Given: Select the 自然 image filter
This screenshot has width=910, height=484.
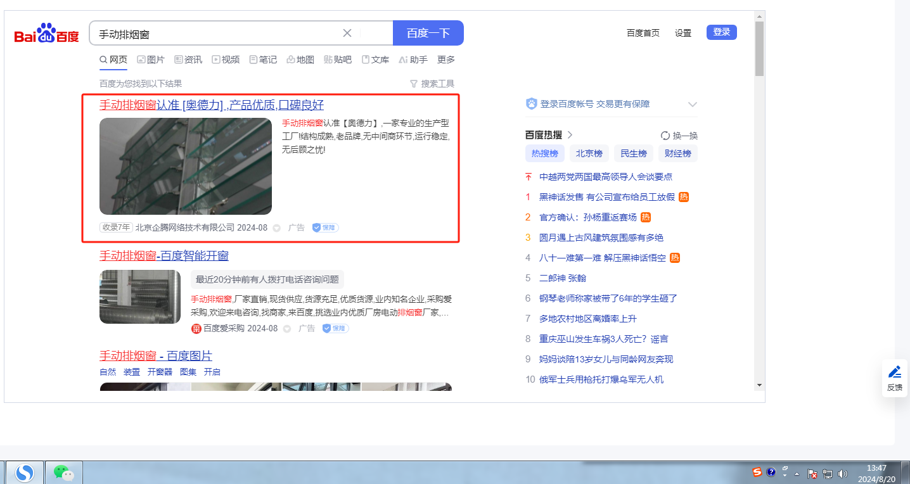Looking at the screenshot, I should pyautogui.click(x=108, y=372).
